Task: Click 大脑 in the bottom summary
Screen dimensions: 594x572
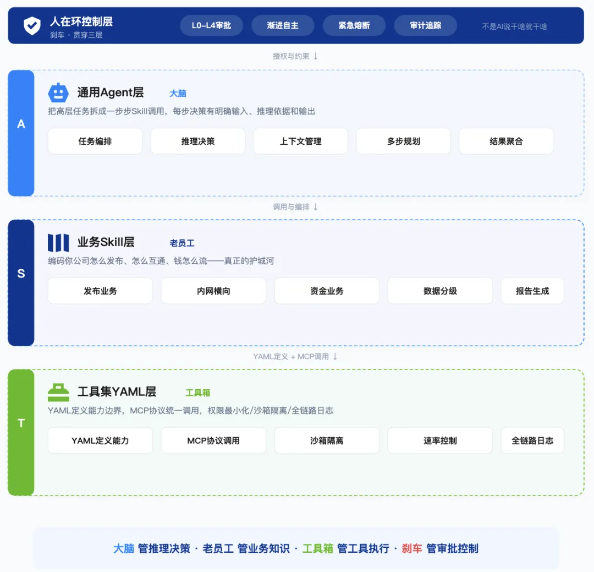Action: [x=124, y=548]
